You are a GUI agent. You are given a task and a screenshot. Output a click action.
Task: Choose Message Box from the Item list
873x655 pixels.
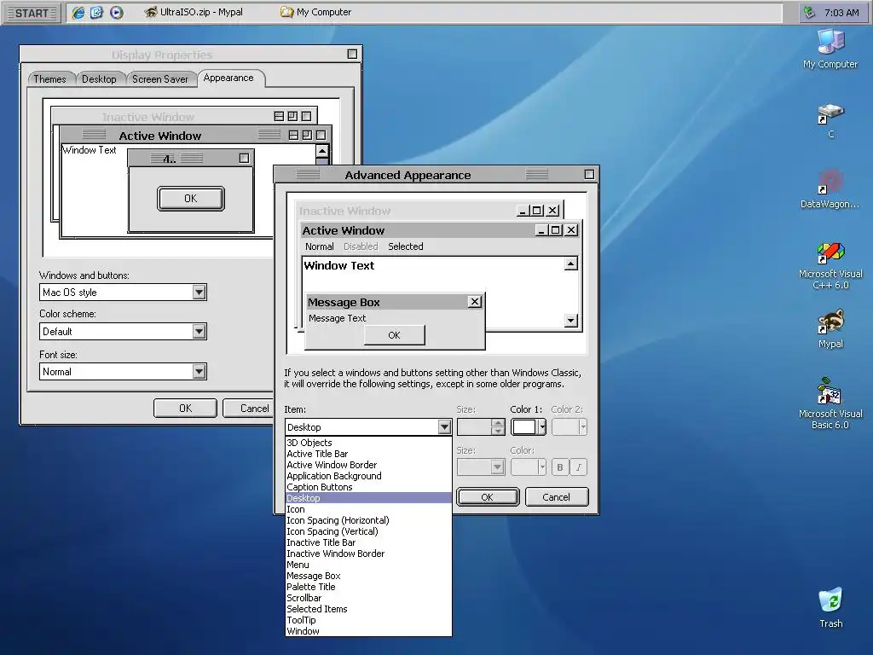click(368, 576)
